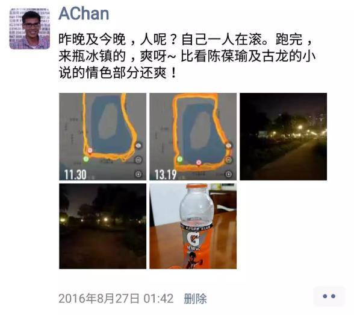
Task: Click the layer icon on 11.30 map
Action: pos(138,145)
